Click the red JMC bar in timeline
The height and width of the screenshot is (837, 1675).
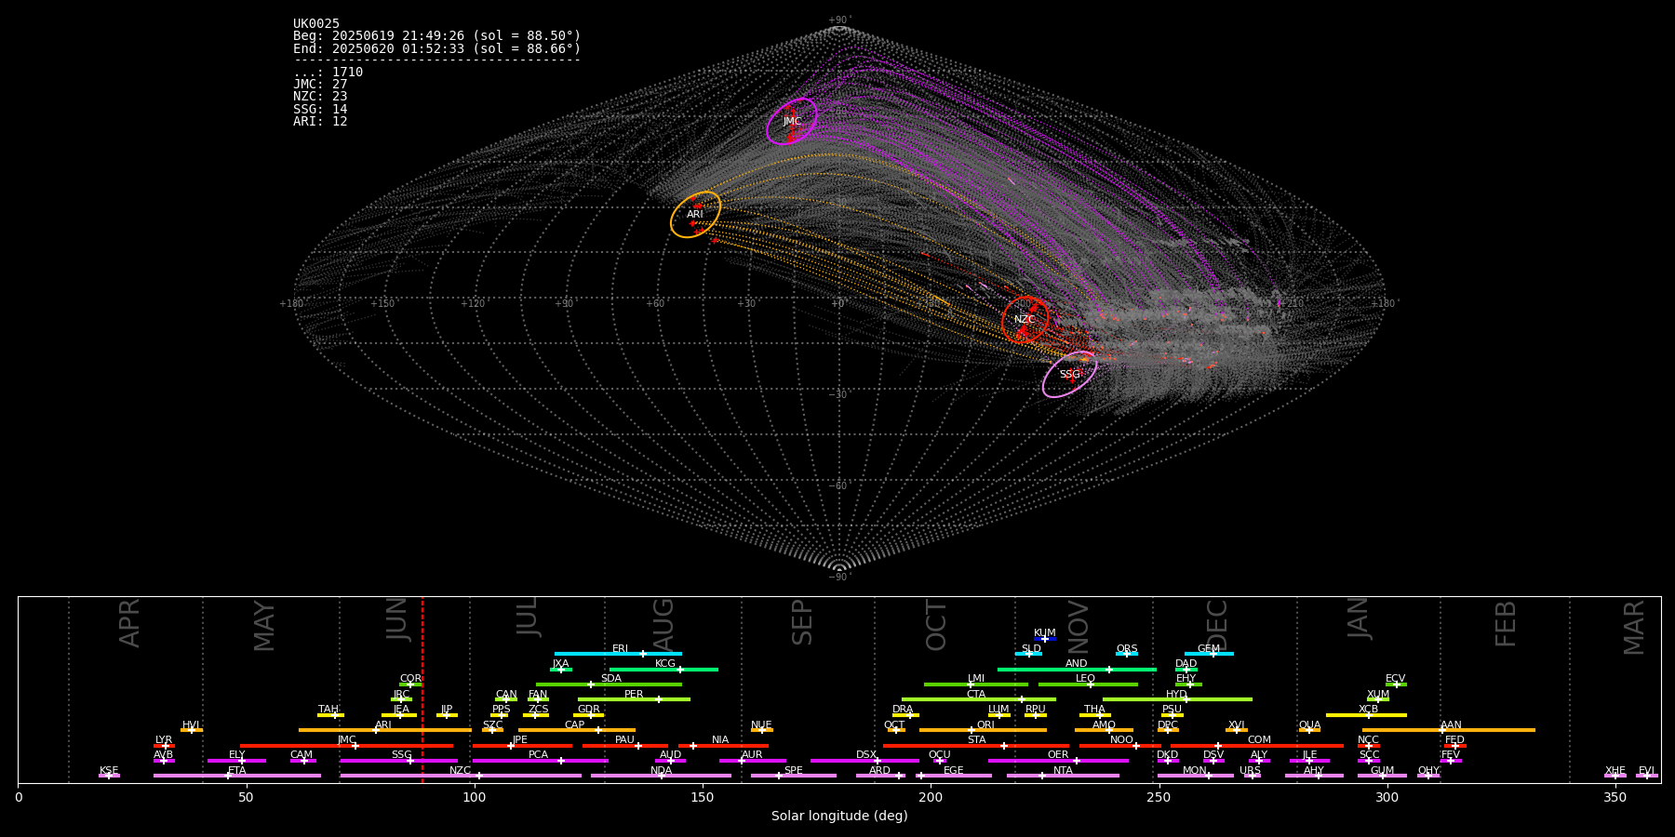(x=347, y=746)
